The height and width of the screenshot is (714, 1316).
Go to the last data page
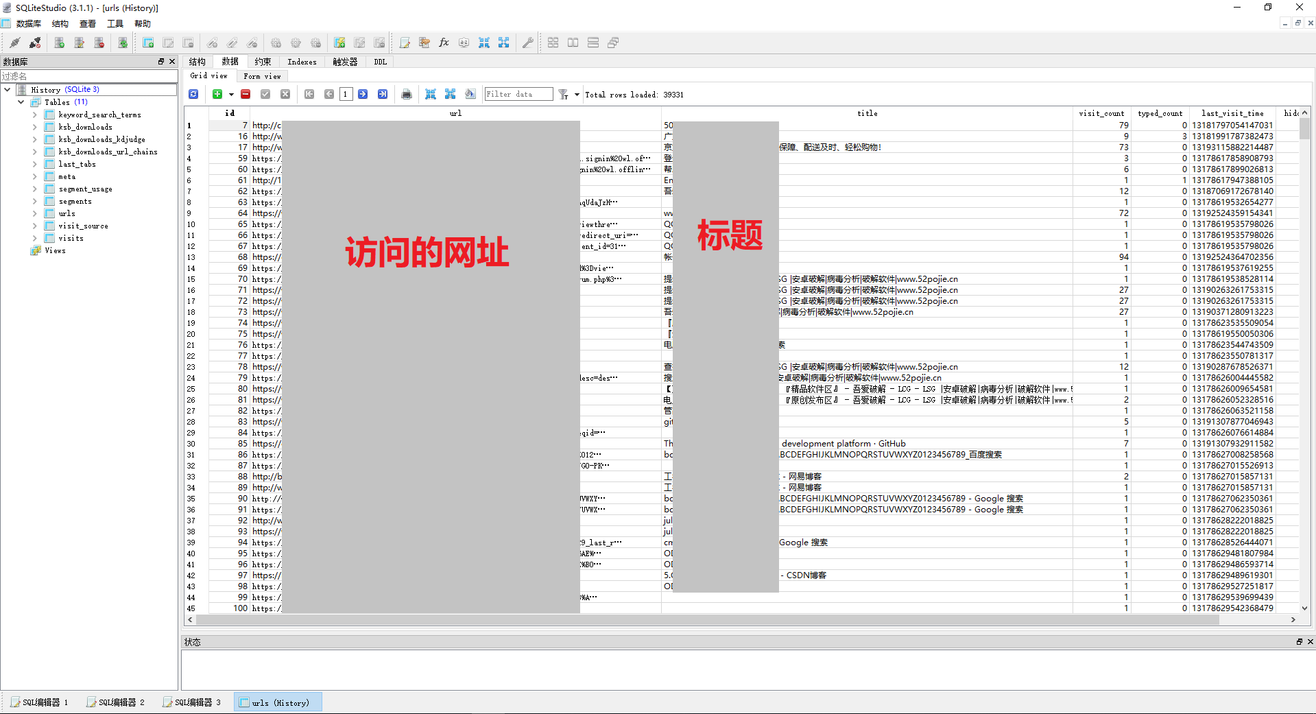pos(383,94)
